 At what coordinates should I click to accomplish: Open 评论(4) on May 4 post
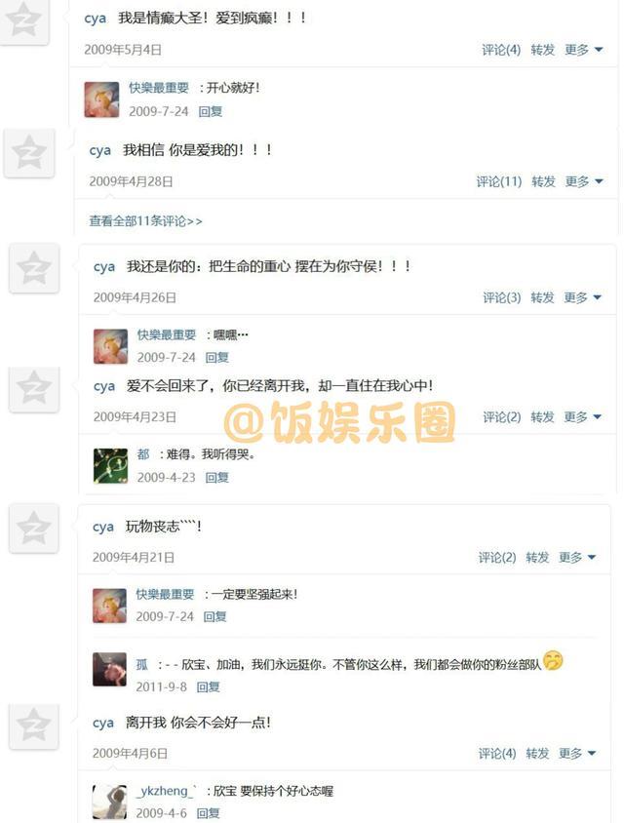[x=501, y=50]
